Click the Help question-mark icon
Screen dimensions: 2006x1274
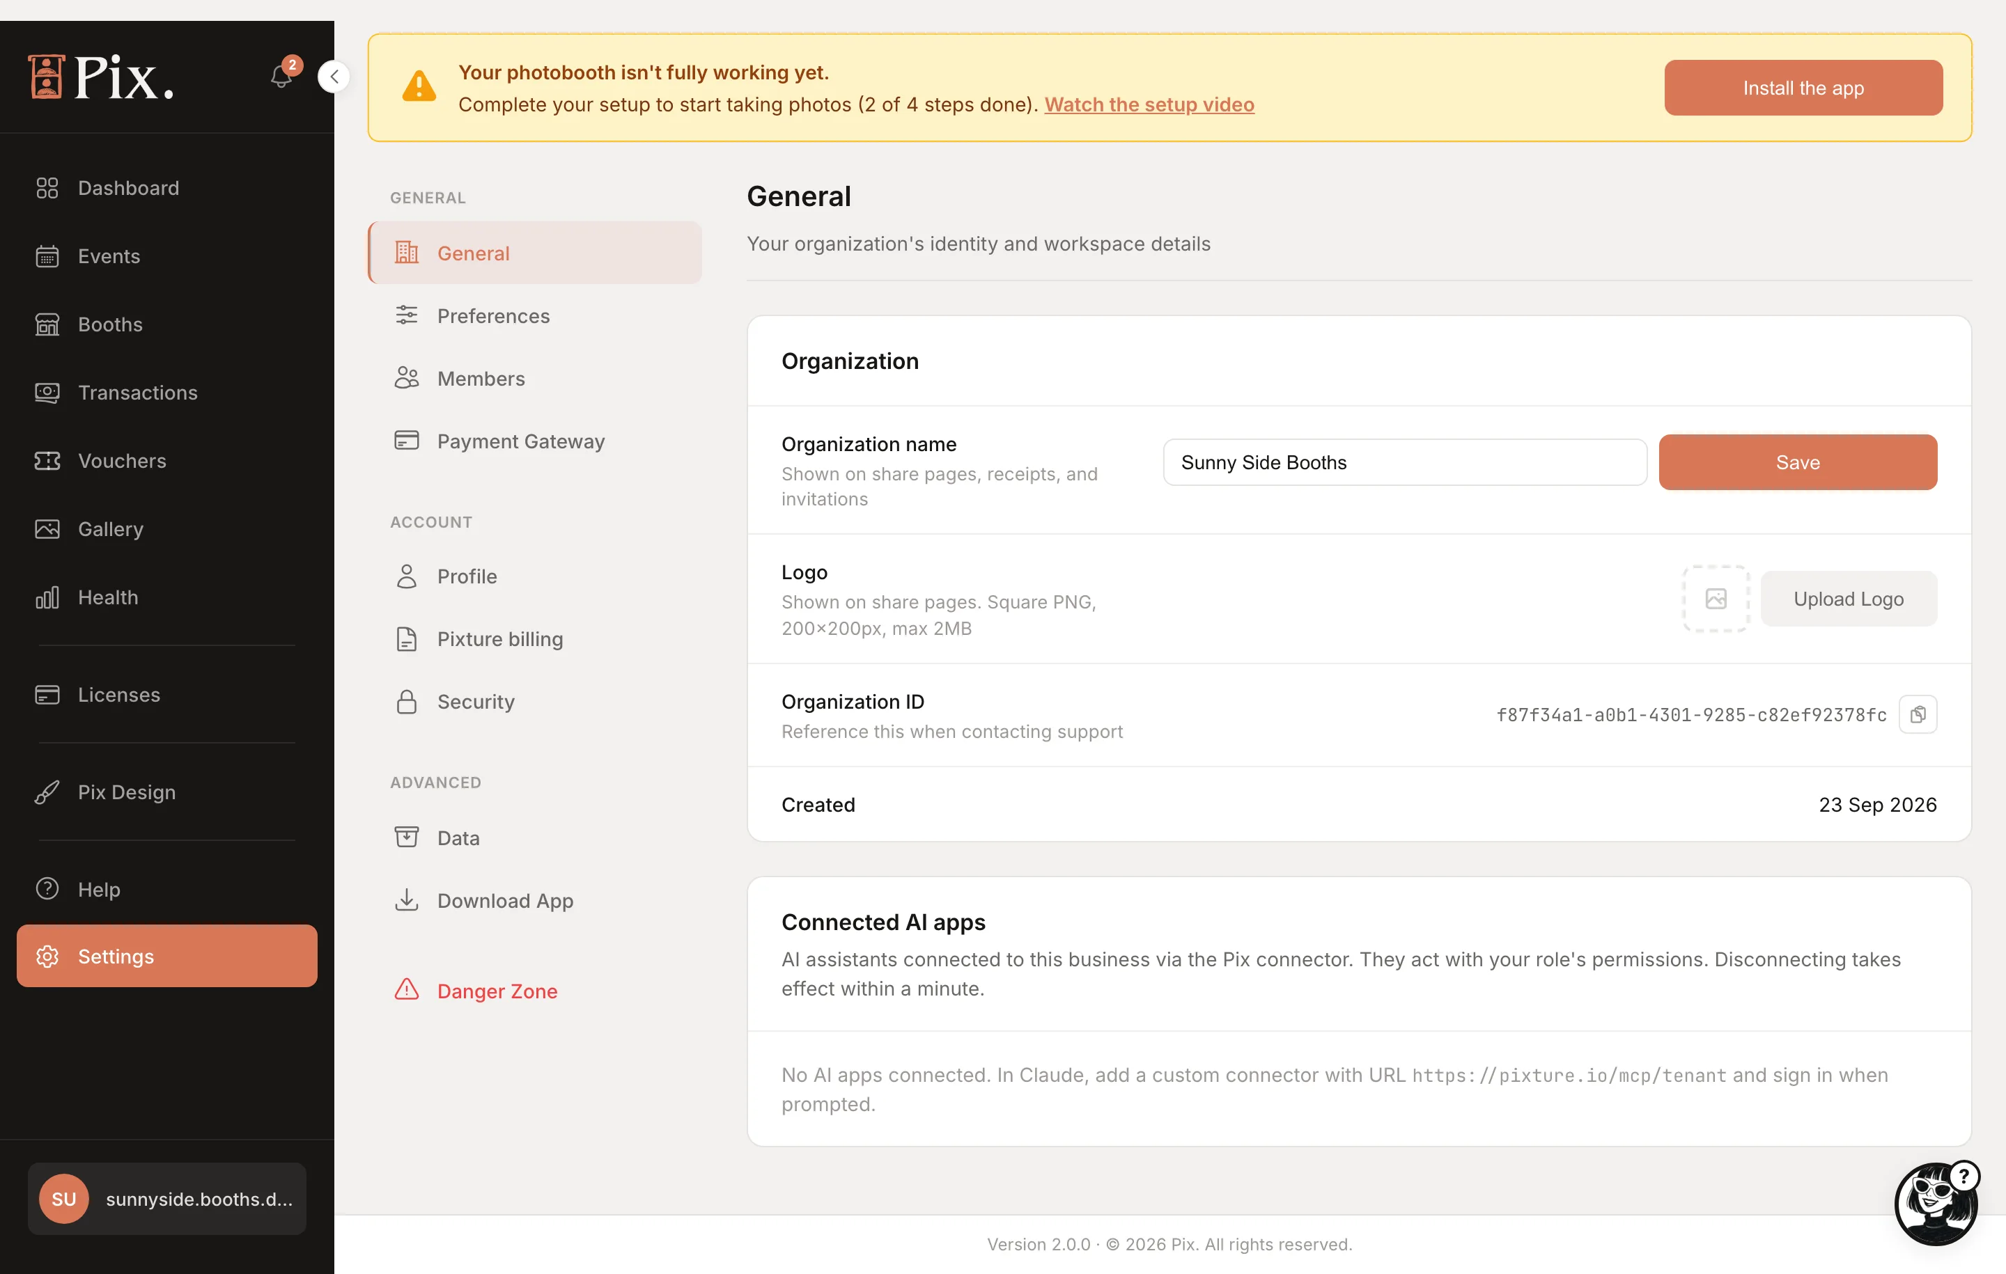[x=47, y=888]
